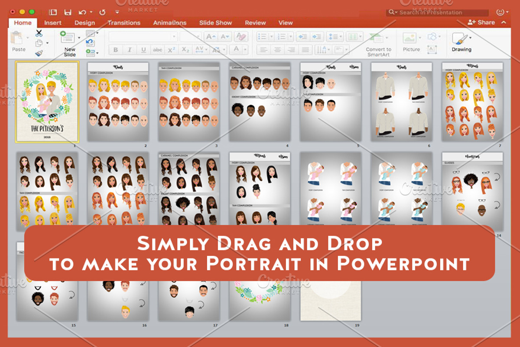The width and height of the screenshot is (520, 347).
Task: Open the slide Layout dropdown
Action: pos(92,33)
